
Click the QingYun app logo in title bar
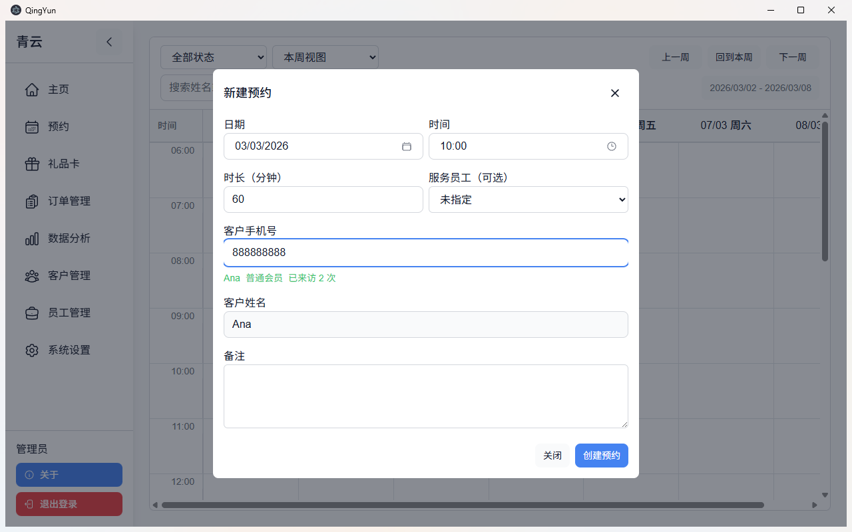16,10
